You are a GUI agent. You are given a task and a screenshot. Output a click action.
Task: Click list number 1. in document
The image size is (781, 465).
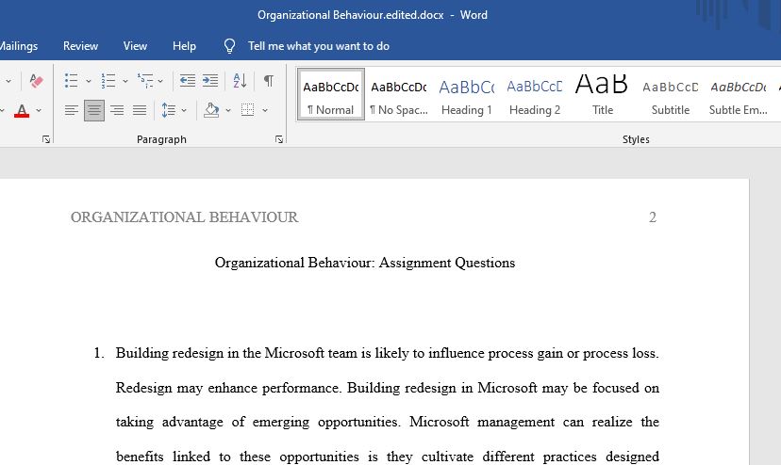coord(99,353)
